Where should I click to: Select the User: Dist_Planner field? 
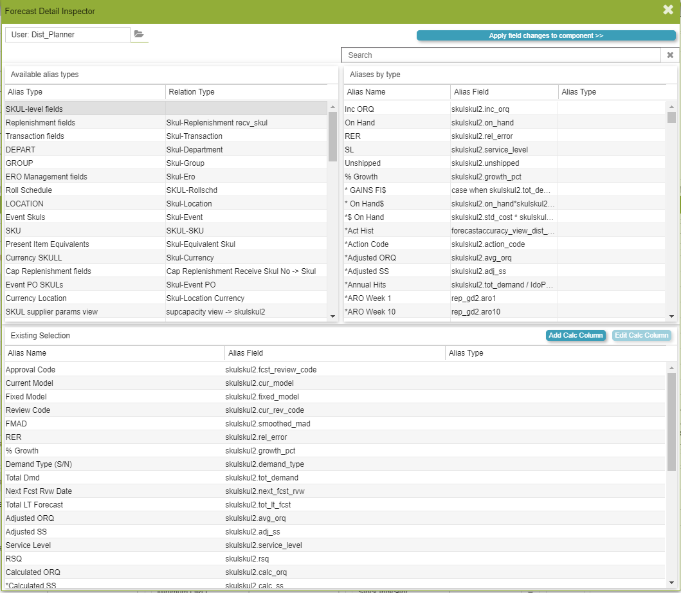(x=67, y=35)
